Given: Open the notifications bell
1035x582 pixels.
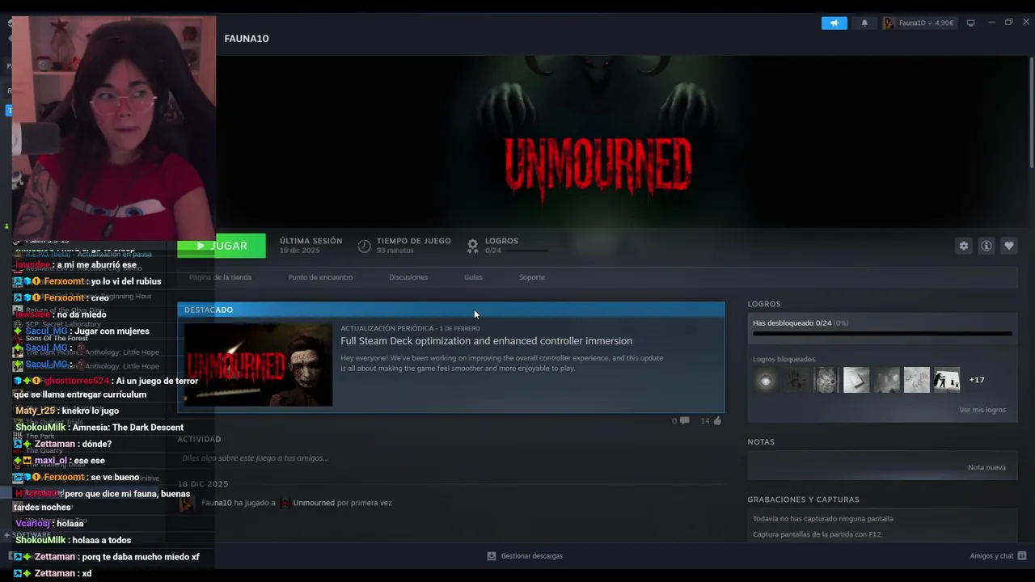Looking at the screenshot, I should coord(864,23).
